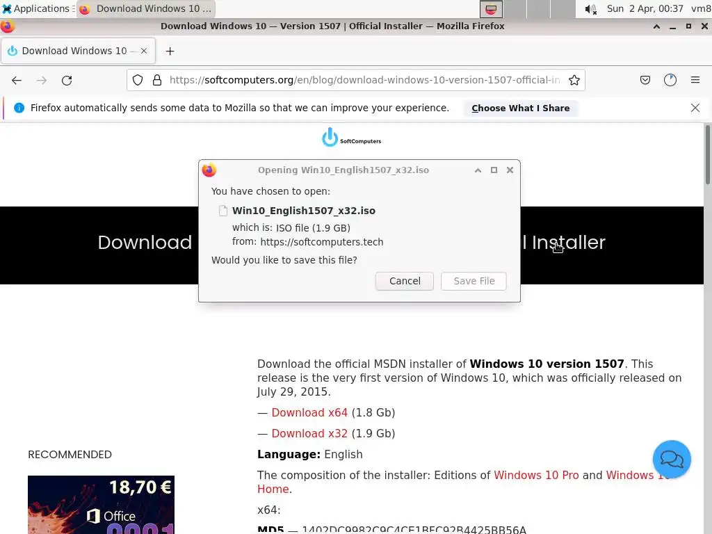The image size is (712, 534).
Task: Open the Firefox hamburger menu
Action: tap(695, 80)
